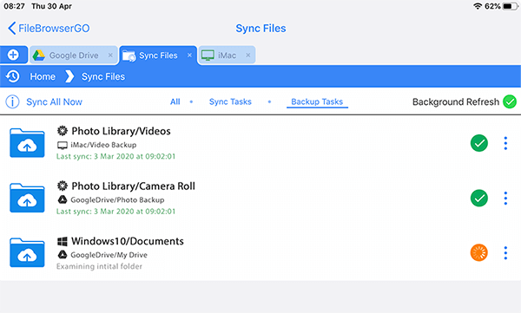Close the iMac tab

coord(247,55)
